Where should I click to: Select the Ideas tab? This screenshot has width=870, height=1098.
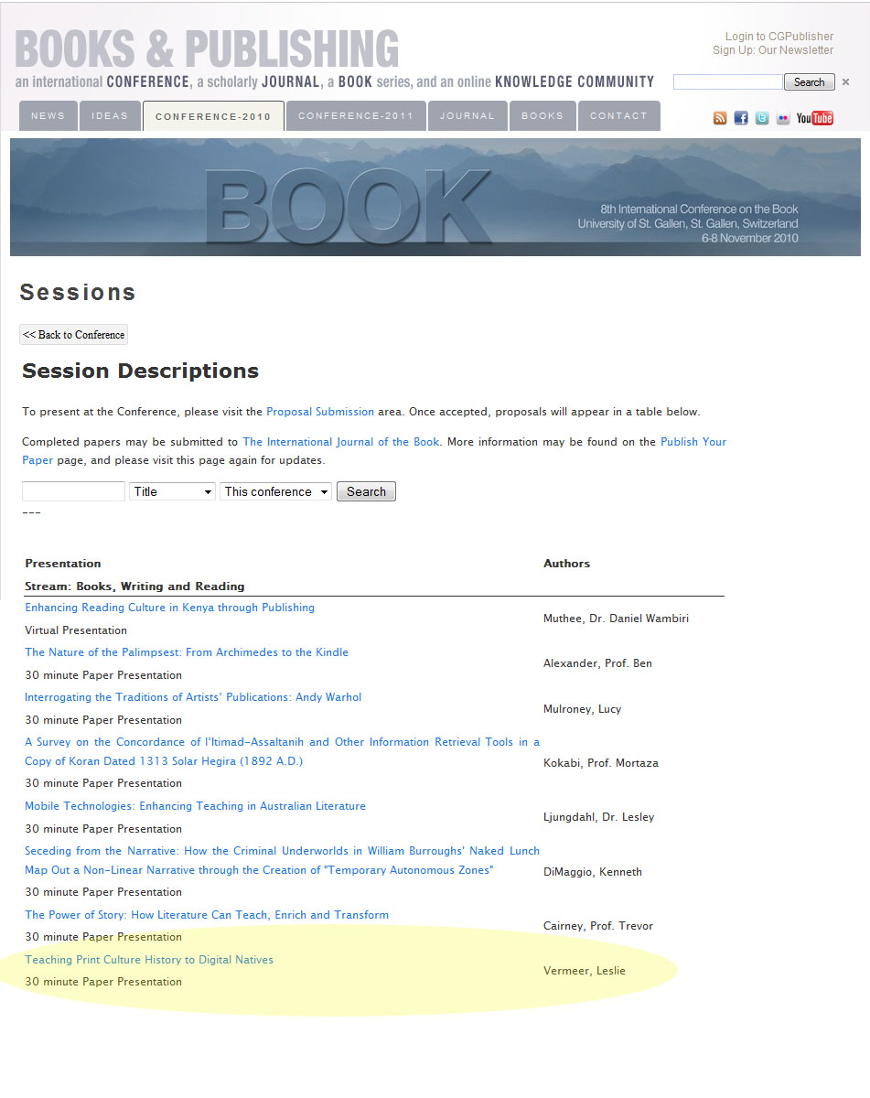pyautogui.click(x=110, y=116)
